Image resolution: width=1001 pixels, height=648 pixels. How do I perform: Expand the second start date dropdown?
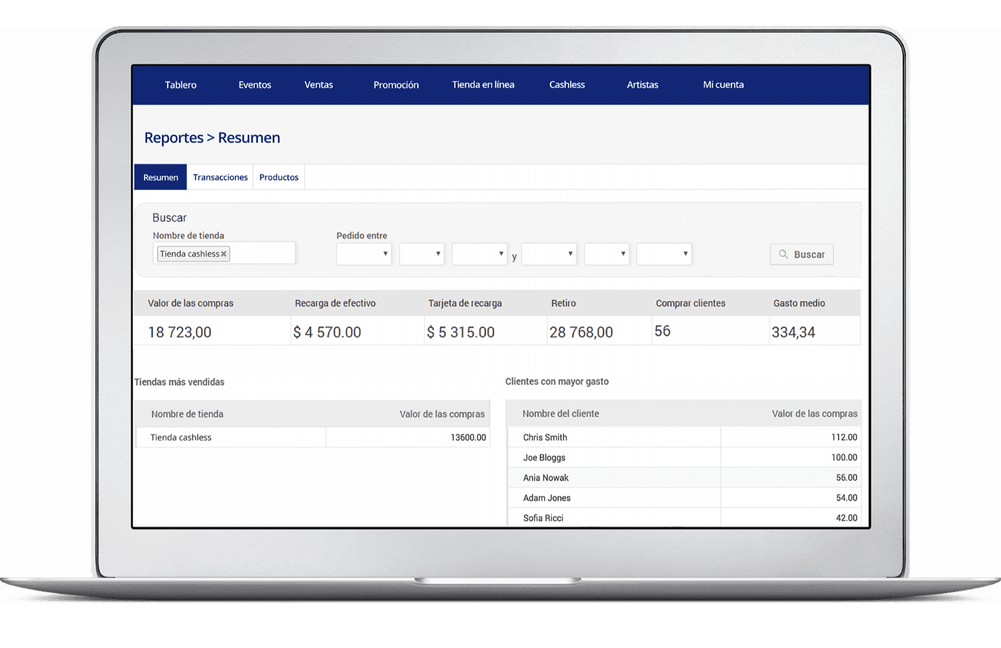pyautogui.click(x=422, y=254)
